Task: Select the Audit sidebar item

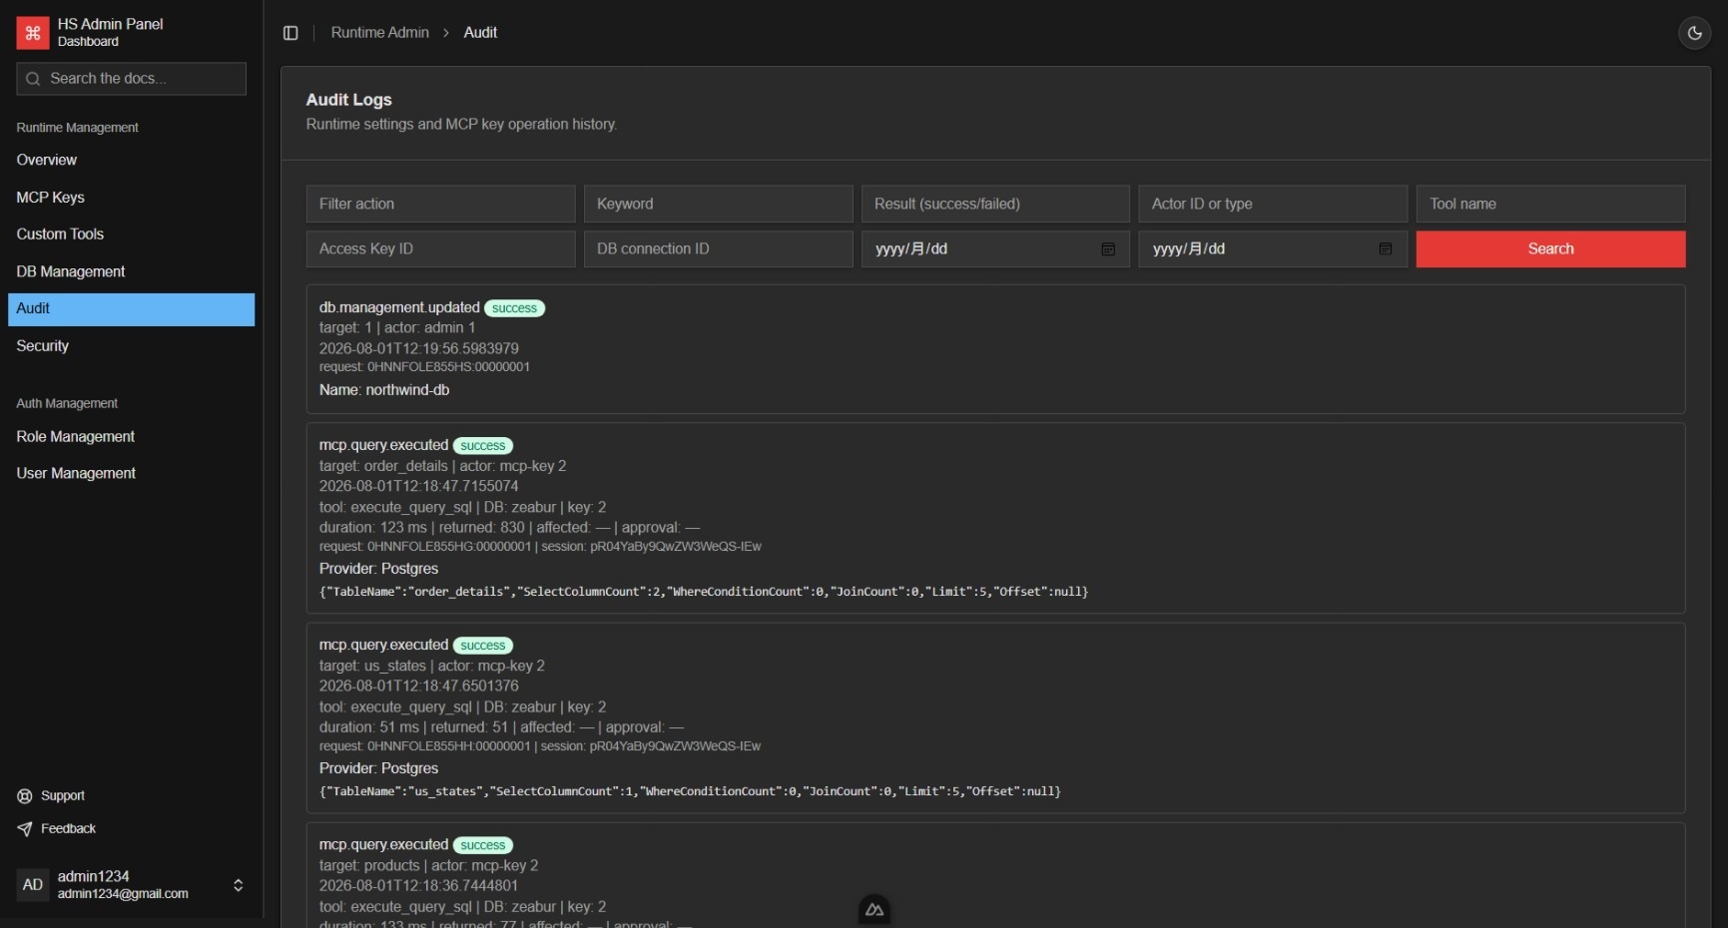Action: point(131,309)
